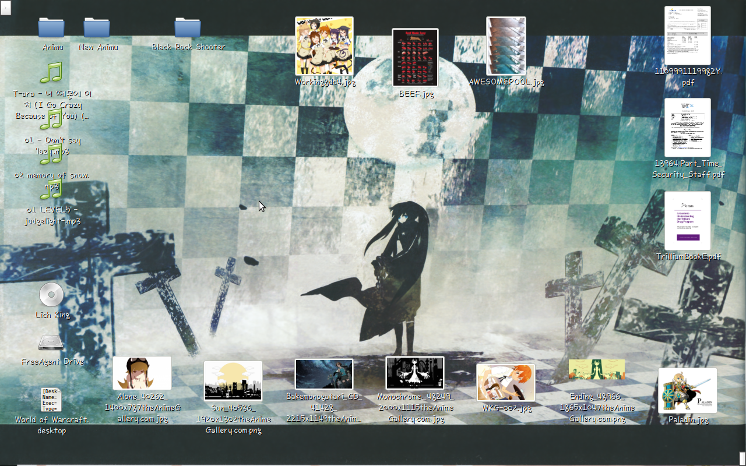Select the 1109991119982Y.pdf document
This screenshot has width=746, height=466.
(688, 36)
